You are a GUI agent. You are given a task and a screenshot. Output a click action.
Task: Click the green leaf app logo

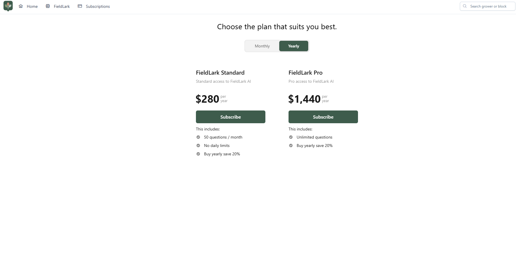point(8,6)
